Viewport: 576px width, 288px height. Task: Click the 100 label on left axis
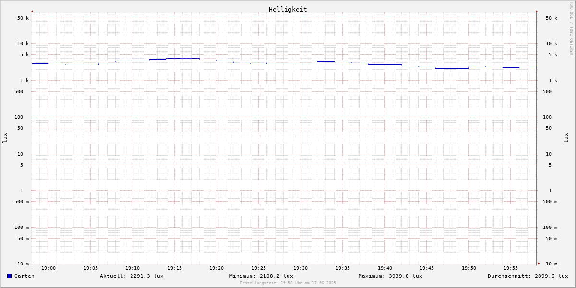[x=19, y=117]
